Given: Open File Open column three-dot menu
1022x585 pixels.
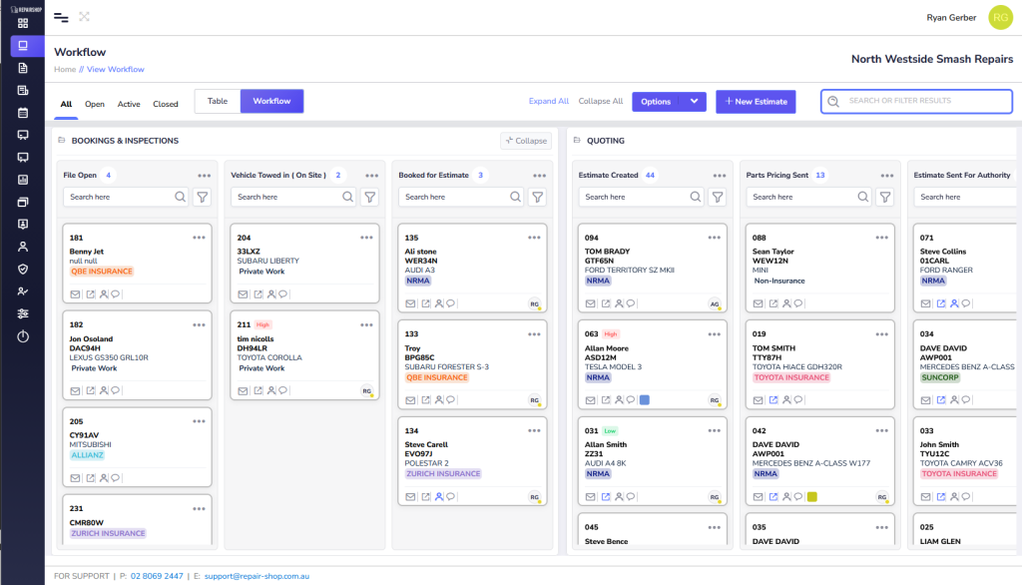Looking at the screenshot, I should click(x=204, y=176).
